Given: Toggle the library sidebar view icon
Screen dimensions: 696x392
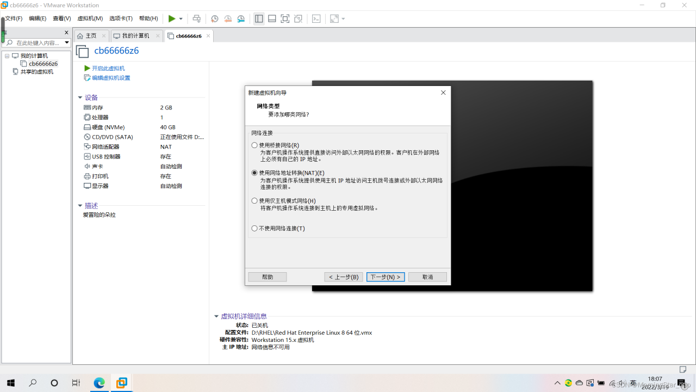Looking at the screenshot, I should tap(259, 19).
